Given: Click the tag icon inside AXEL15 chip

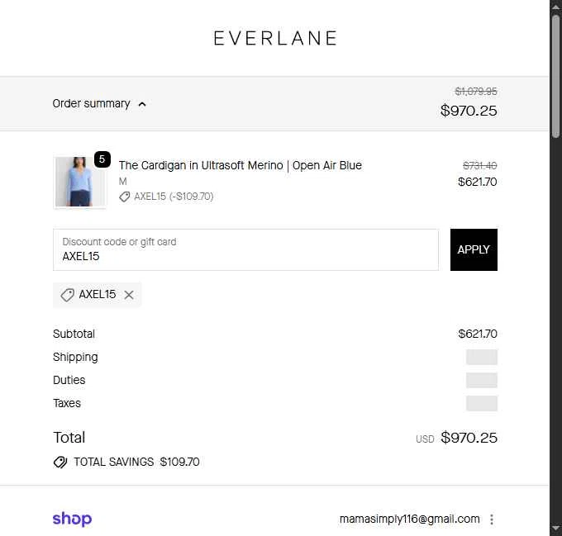Looking at the screenshot, I should [x=67, y=295].
